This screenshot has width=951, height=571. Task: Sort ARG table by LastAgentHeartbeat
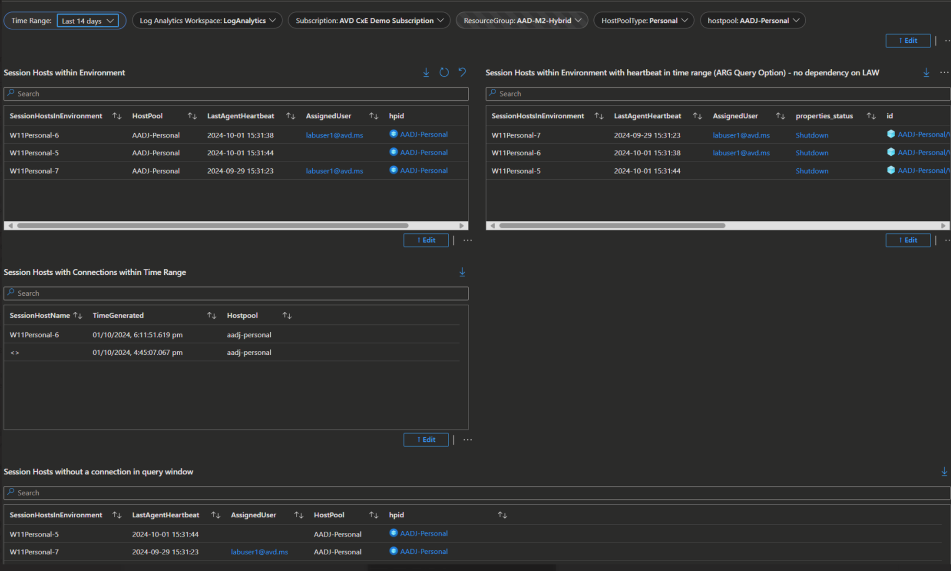697,116
